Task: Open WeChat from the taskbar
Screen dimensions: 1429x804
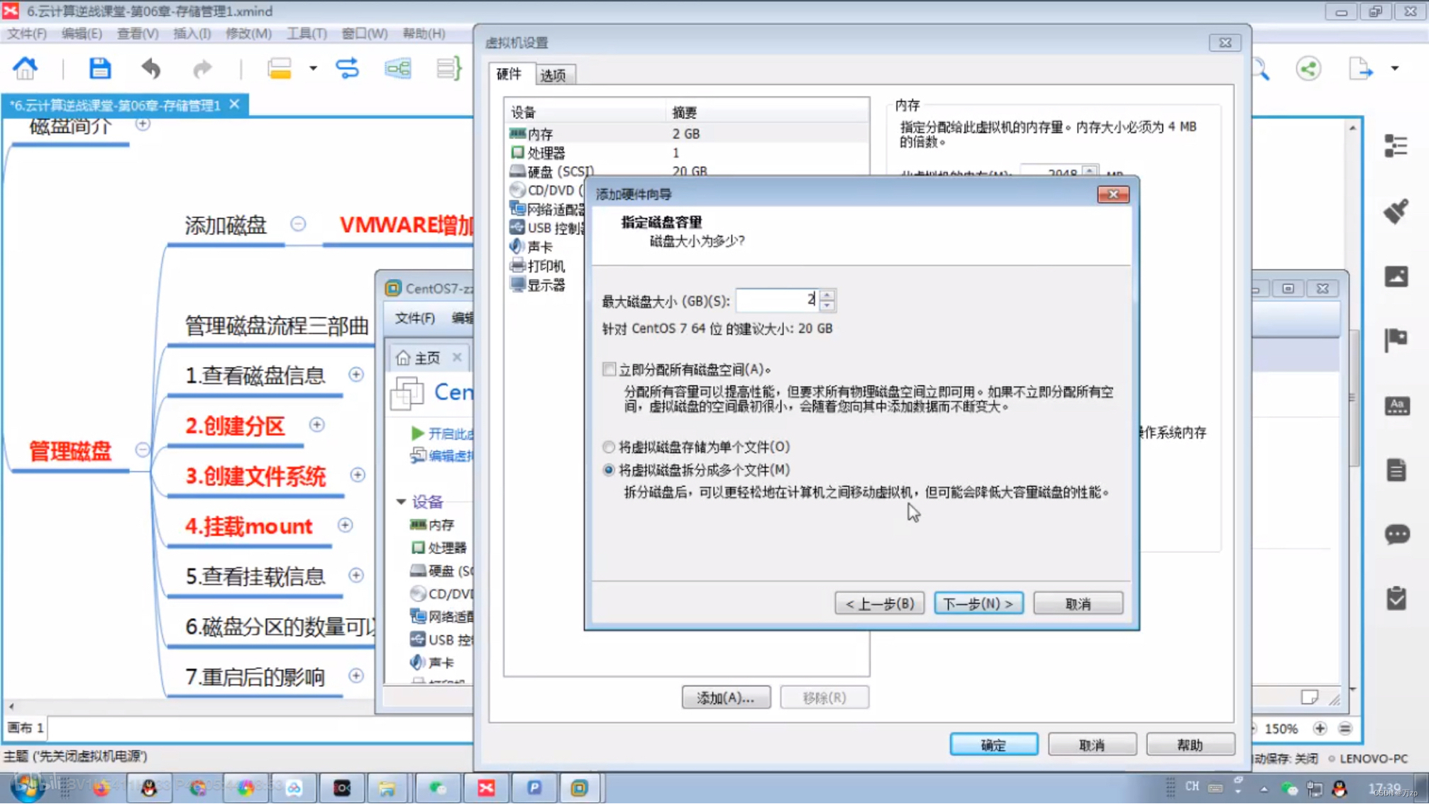Action: 438,788
